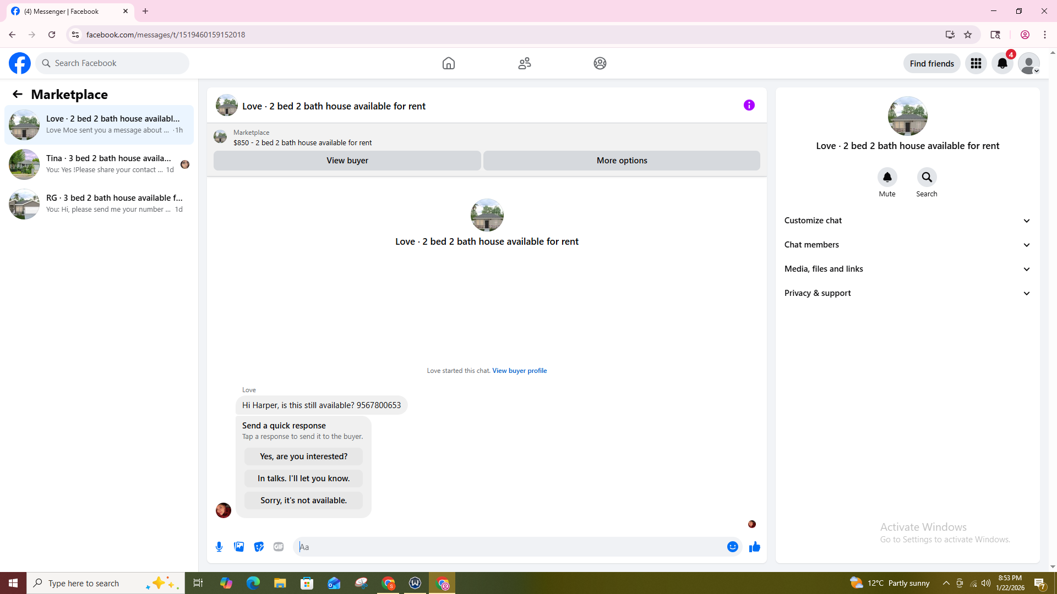This screenshot has height=594, width=1057.
Task: Open Chrome side panel icon
Action: (995, 35)
